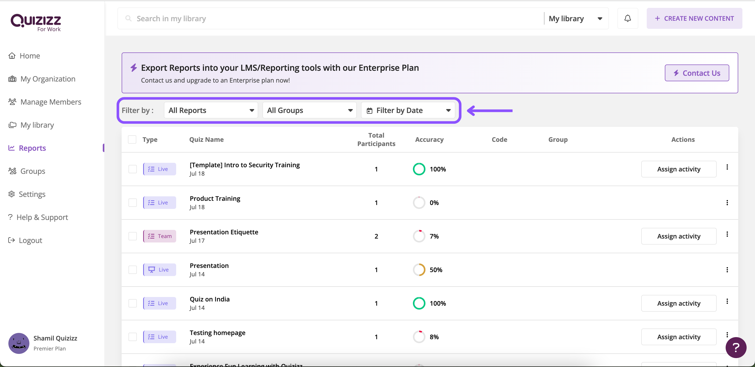Check the Product Training row
Image resolution: width=755 pixels, height=367 pixels.
click(132, 203)
